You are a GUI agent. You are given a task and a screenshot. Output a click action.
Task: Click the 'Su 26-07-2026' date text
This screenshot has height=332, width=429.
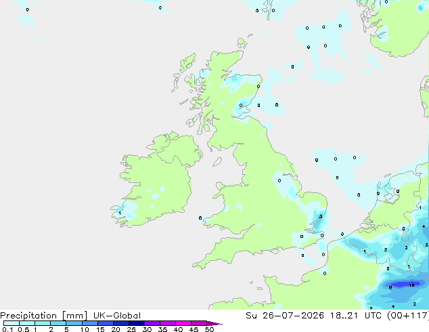(x=285, y=316)
